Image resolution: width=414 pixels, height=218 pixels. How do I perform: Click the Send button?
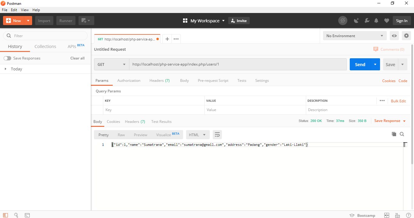tap(360, 64)
